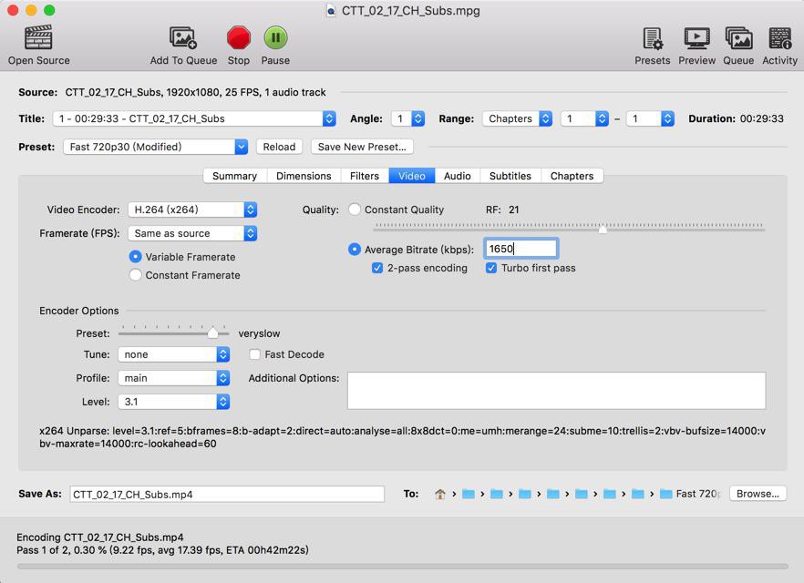This screenshot has height=583, width=804.
Task: Open the Preview window icon
Action: coord(696,38)
